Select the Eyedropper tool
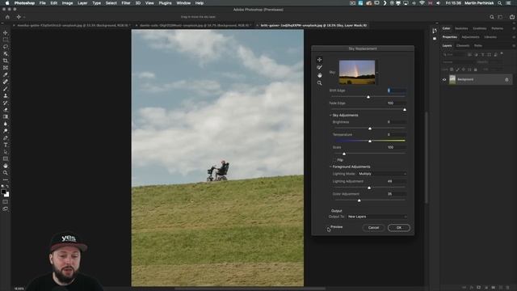The height and width of the screenshot is (291, 517). click(6, 74)
